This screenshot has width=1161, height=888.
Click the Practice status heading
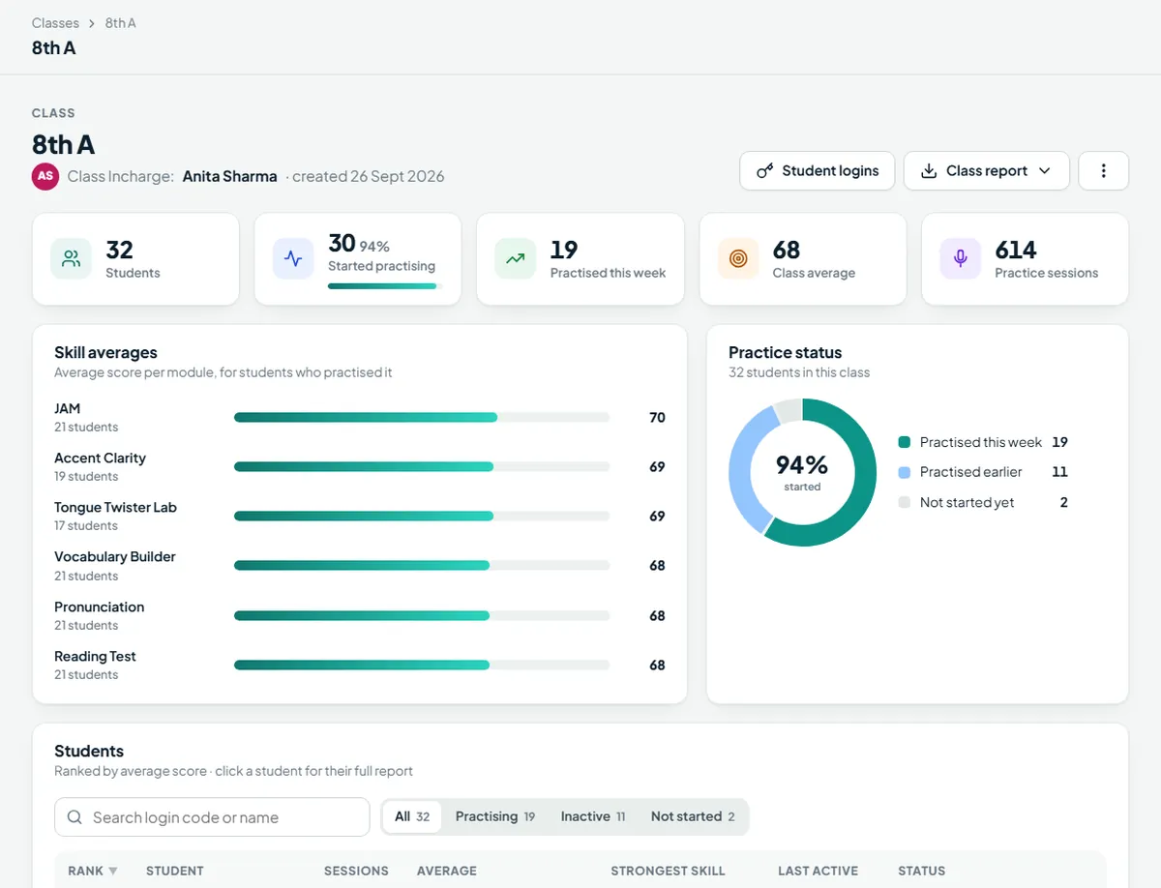pyautogui.click(x=785, y=353)
